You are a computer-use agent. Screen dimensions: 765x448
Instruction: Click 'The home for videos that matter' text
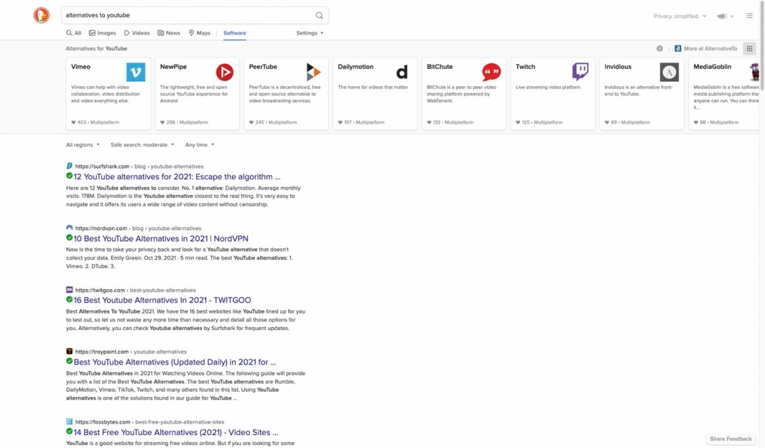[373, 87]
